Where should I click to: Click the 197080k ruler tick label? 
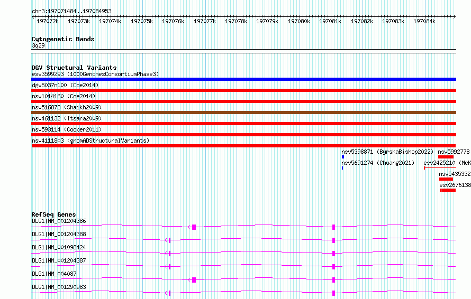[x=299, y=21]
